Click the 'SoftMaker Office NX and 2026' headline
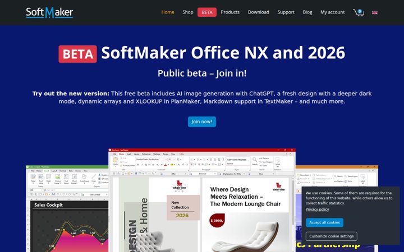The width and height of the screenshot is (404, 252). pos(223,53)
